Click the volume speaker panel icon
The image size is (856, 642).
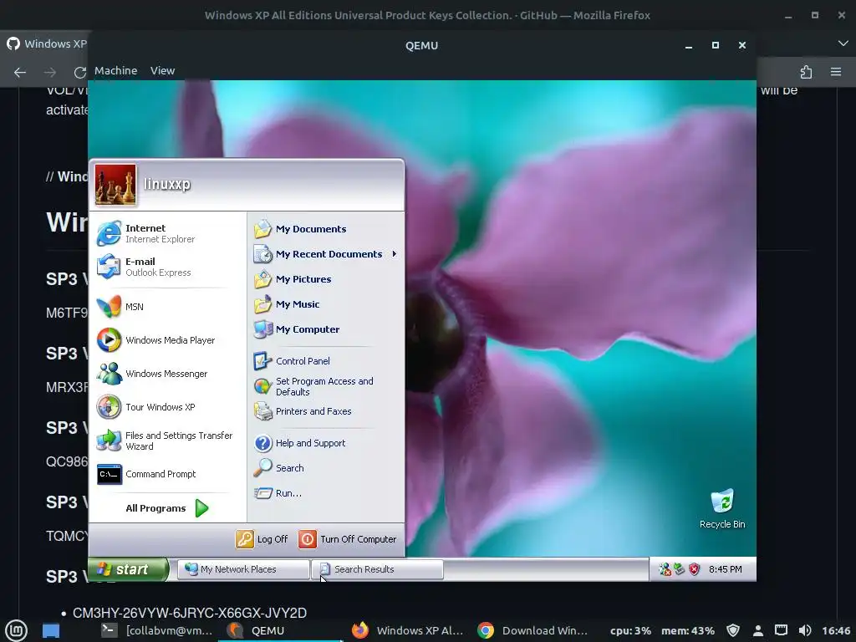coord(805,630)
